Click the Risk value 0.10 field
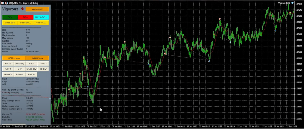Image resolution: width=304 pixels, height=129 pixels. [28, 30]
